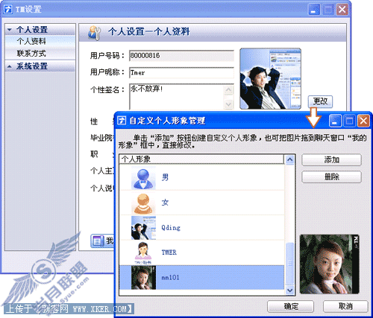Collapse the 个人设置 section
The height and width of the screenshot is (318, 373).
coord(10,30)
